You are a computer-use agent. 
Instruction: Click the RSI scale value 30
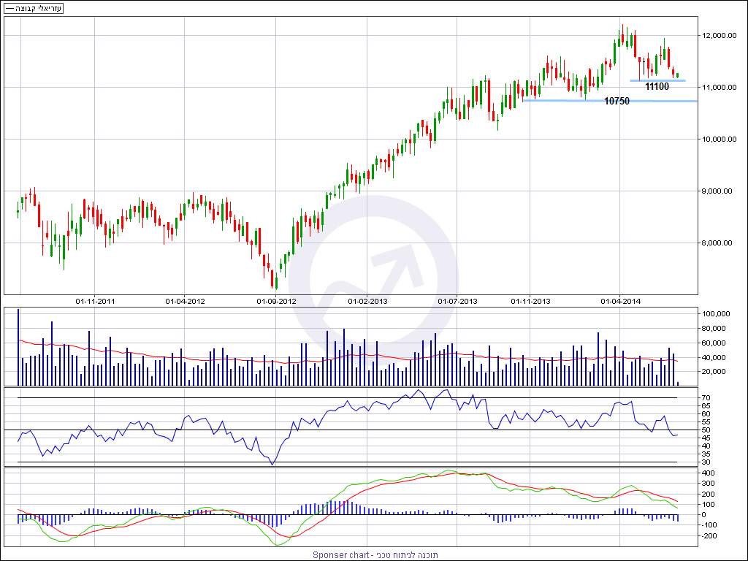pos(706,462)
